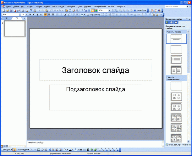This screenshot has height=156, width=192.
Task: Open the Разметка слайда task pane dropdown arrow
Action: [187, 19]
